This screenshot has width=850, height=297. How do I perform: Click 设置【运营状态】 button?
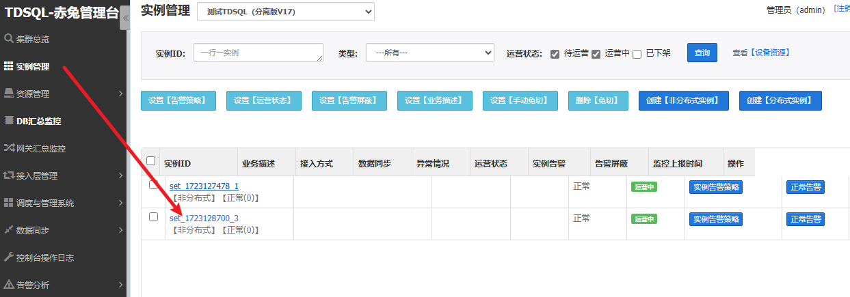coord(264,100)
